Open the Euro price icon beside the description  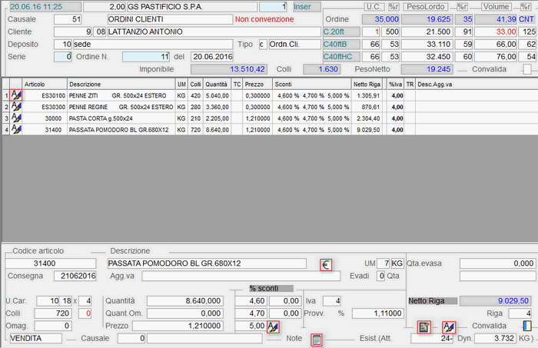tap(326, 264)
